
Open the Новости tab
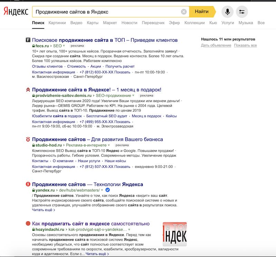tap(129, 23)
